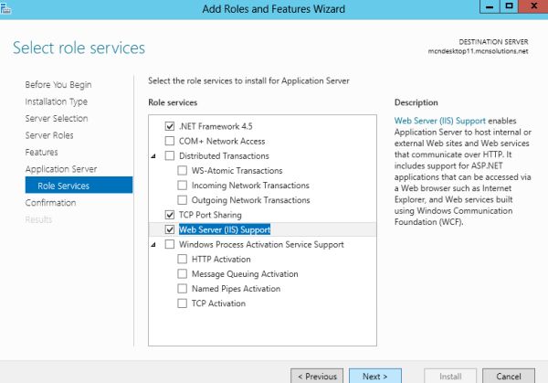This screenshot has width=548, height=383.
Task: Uncheck Web Server (IIS) Support
Action: coord(169,229)
